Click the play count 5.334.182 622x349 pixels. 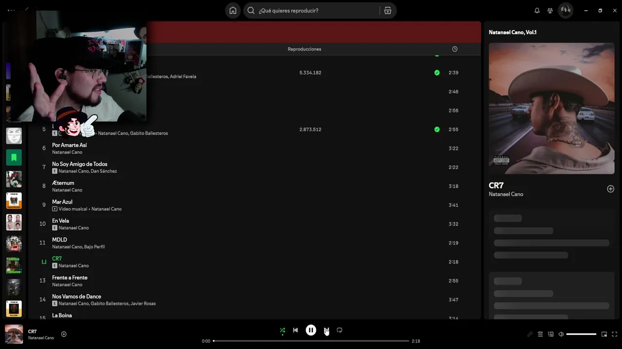tap(310, 73)
